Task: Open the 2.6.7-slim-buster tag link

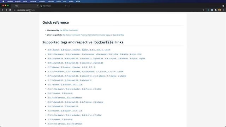Action: 56,89
